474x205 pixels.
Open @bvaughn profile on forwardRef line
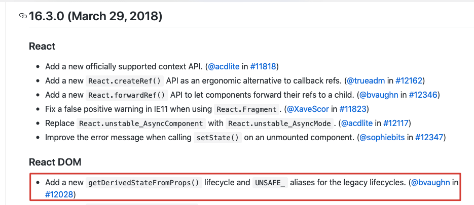pyautogui.click(x=378, y=95)
